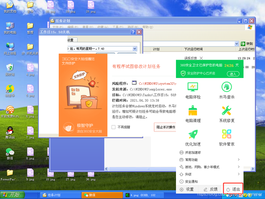The height and width of the screenshot is (199, 265).
Task: Click 反馈 in 360 tray menu
Action: [x=211, y=189]
